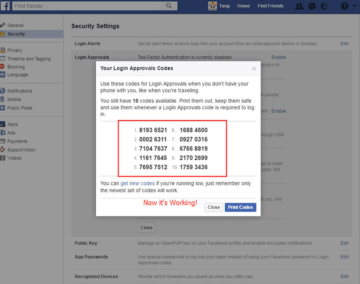Click the Public Posts feed icon

click(2, 108)
